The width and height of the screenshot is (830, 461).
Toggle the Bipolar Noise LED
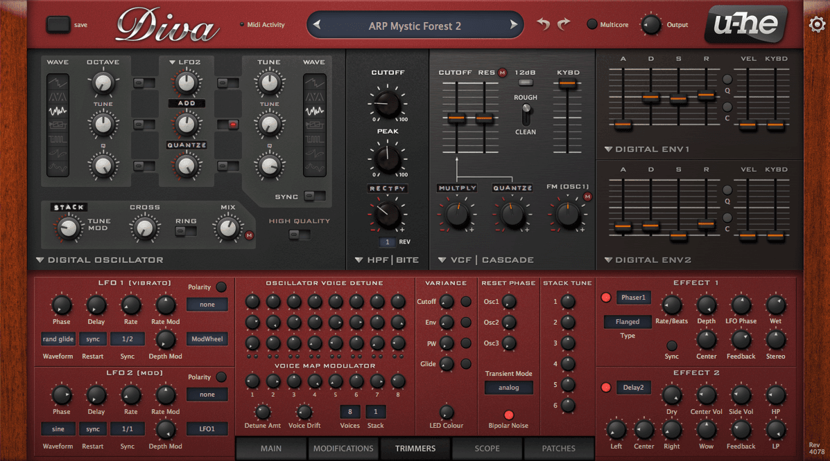tap(509, 415)
